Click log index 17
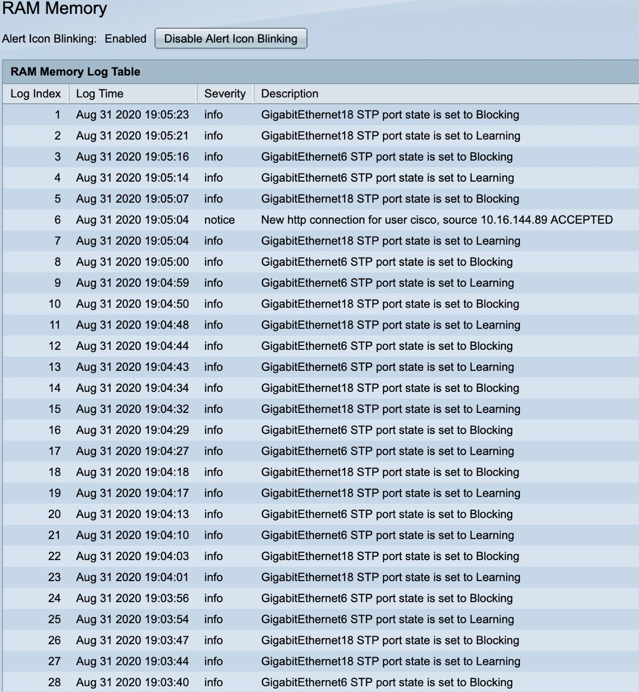 (x=55, y=451)
